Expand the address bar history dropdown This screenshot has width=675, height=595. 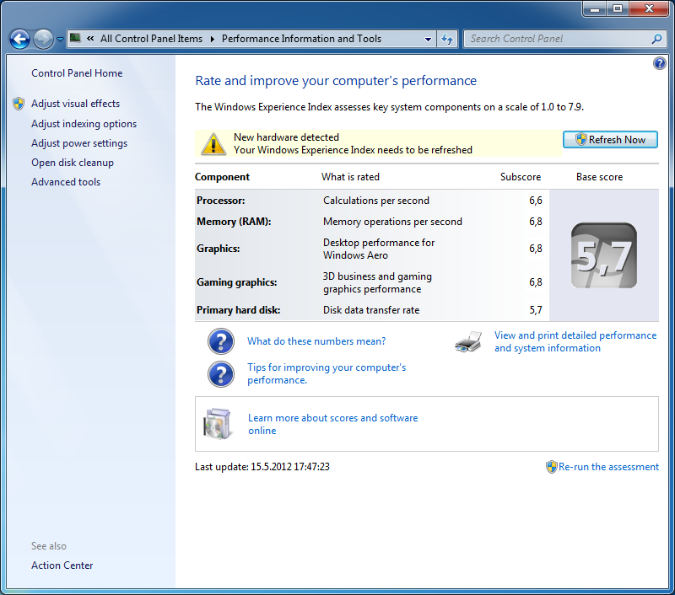tap(428, 39)
